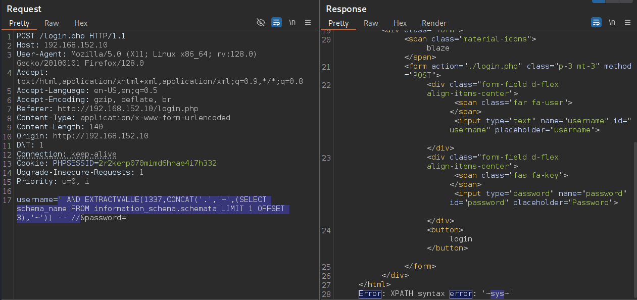Click the password input tag in response
This screenshot has width=637, height=300.
click(538, 198)
